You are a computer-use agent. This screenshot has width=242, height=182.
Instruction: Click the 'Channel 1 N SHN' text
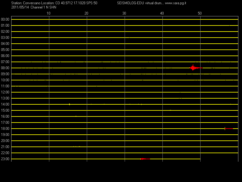point(43,7)
